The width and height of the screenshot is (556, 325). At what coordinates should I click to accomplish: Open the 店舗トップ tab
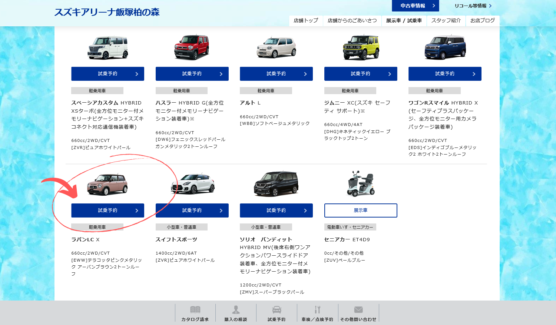coord(306,21)
